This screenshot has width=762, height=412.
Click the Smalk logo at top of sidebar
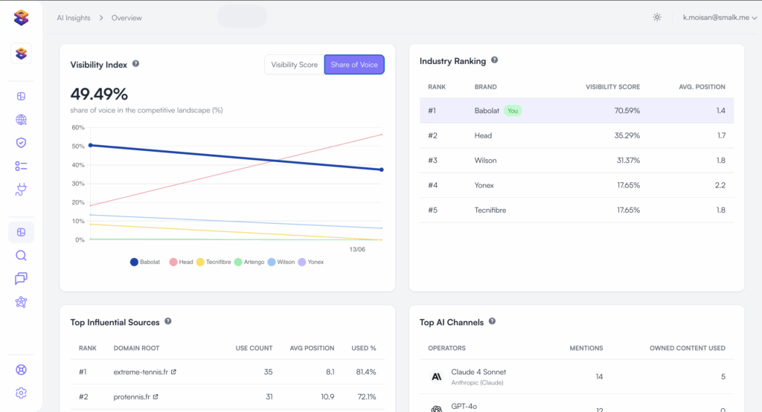[21, 18]
